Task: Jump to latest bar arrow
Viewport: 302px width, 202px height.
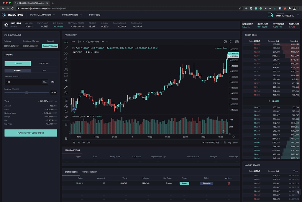Action: click(x=224, y=131)
